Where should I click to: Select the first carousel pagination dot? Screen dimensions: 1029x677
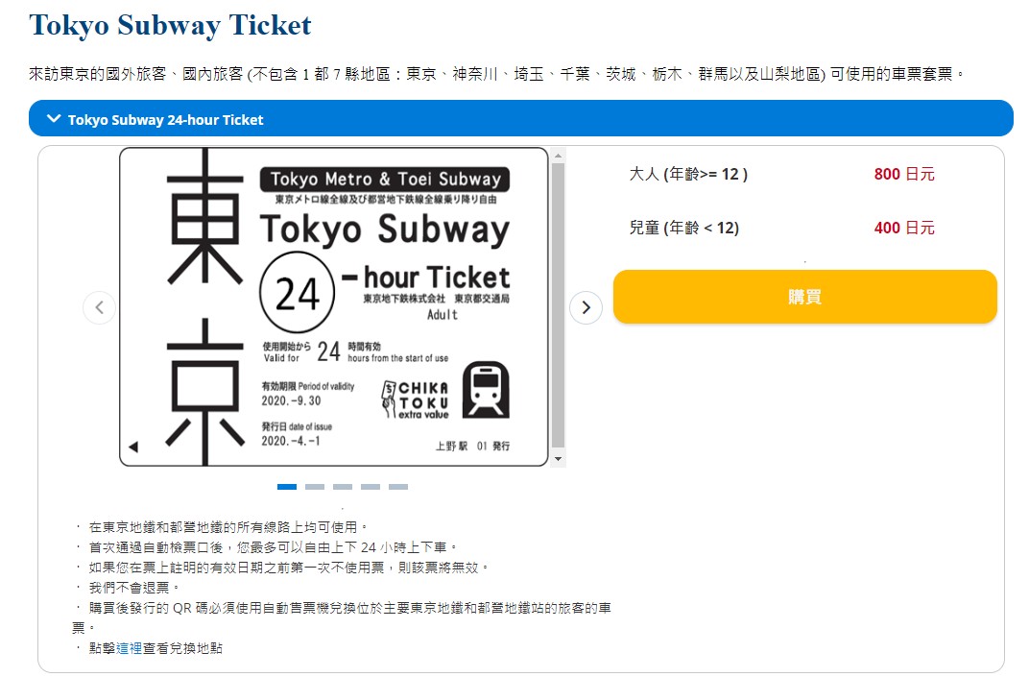coord(287,487)
